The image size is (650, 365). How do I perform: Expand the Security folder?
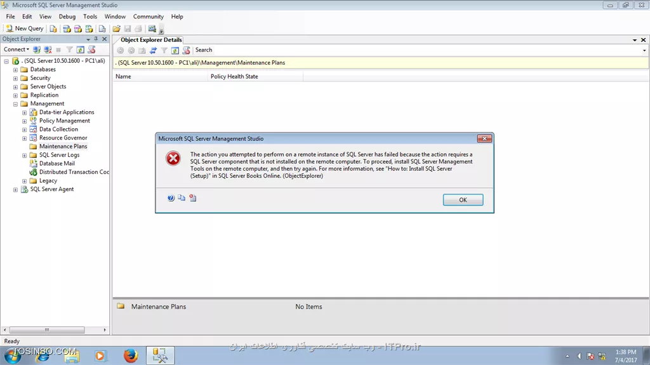pyautogui.click(x=15, y=78)
